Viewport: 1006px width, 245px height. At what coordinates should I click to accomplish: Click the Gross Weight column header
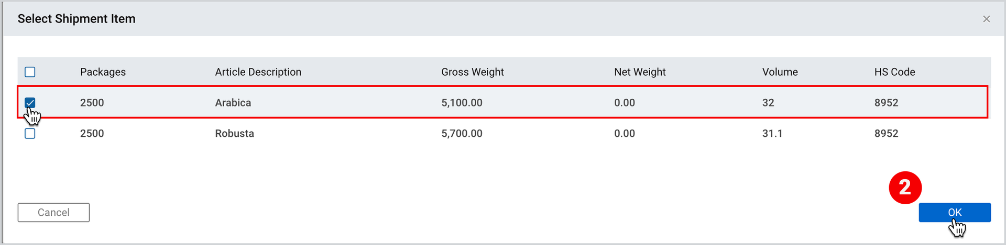(472, 72)
